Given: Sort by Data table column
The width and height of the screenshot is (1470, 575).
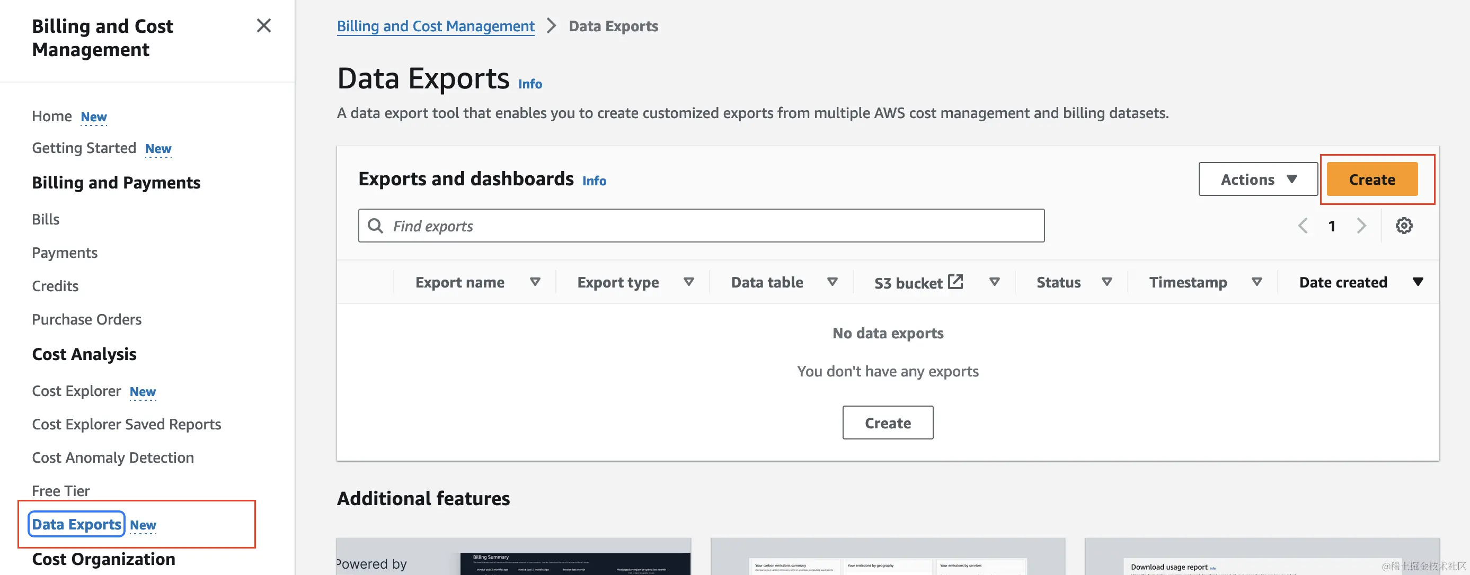Looking at the screenshot, I should [767, 282].
